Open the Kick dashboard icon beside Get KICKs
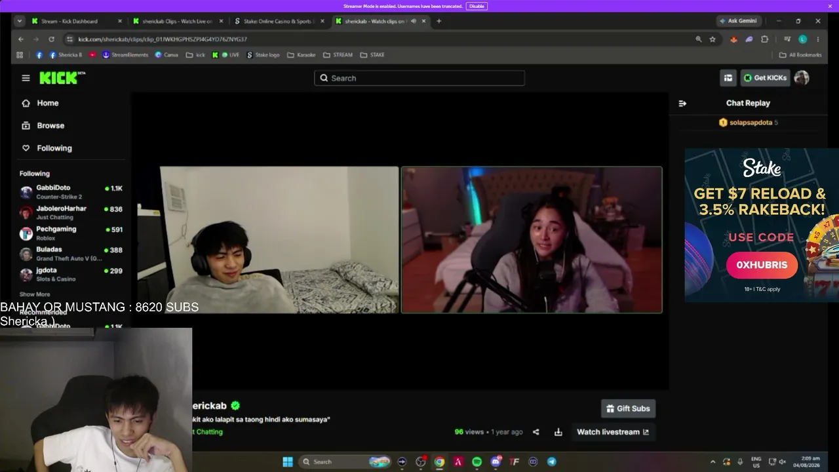 pyautogui.click(x=728, y=78)
